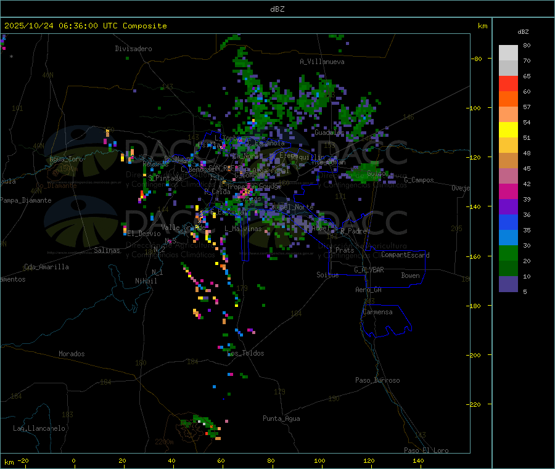
Task: Click the Paso_Barroso map label
Action: (x=377, y=380)
